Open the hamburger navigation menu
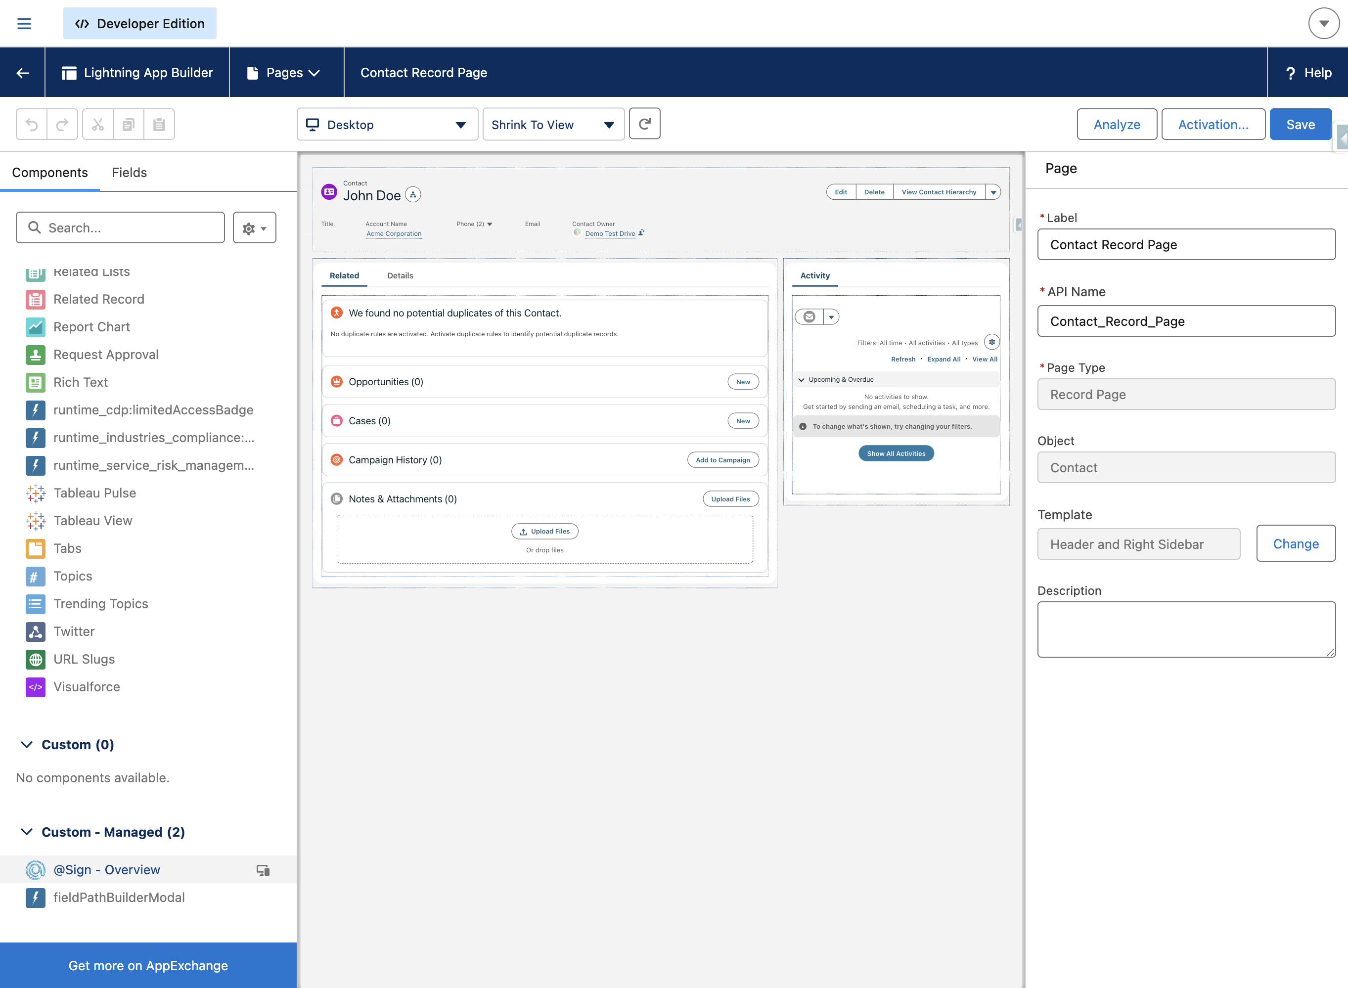Viewport: 1348px width, 988px height. [x=24, y=24]
